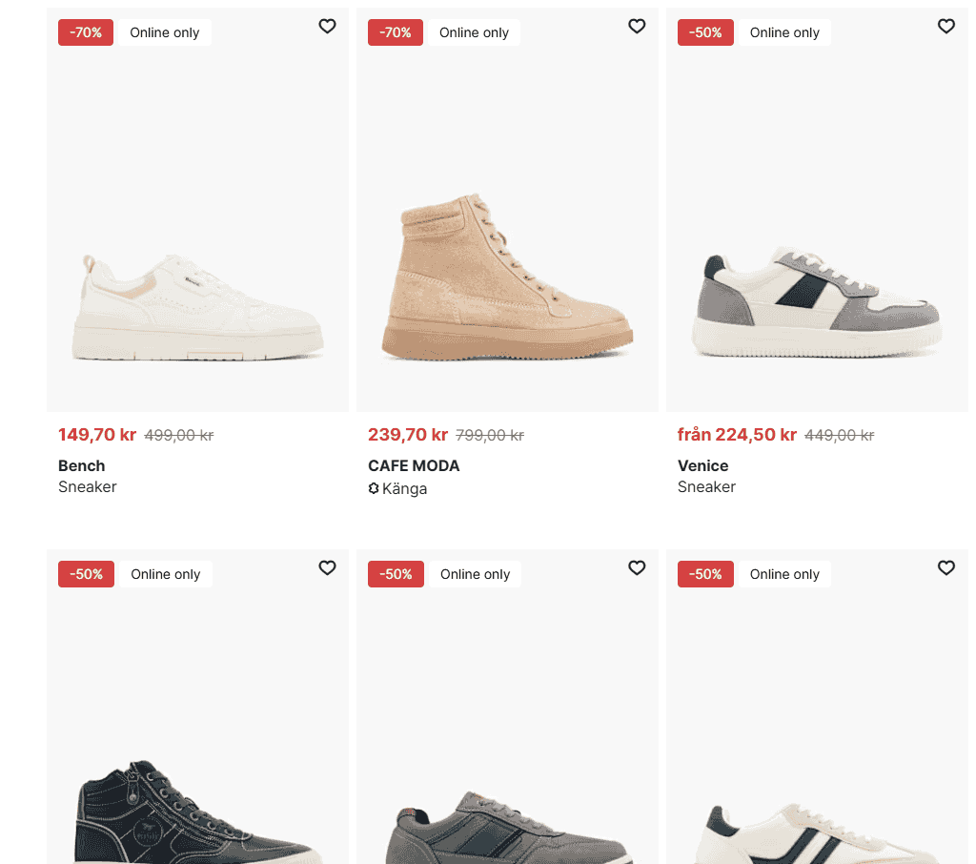This screenshot has height=864, width=976.
Task: Click the heart icon on the CAFE MODA boot
Action: (x=637, y=27)
